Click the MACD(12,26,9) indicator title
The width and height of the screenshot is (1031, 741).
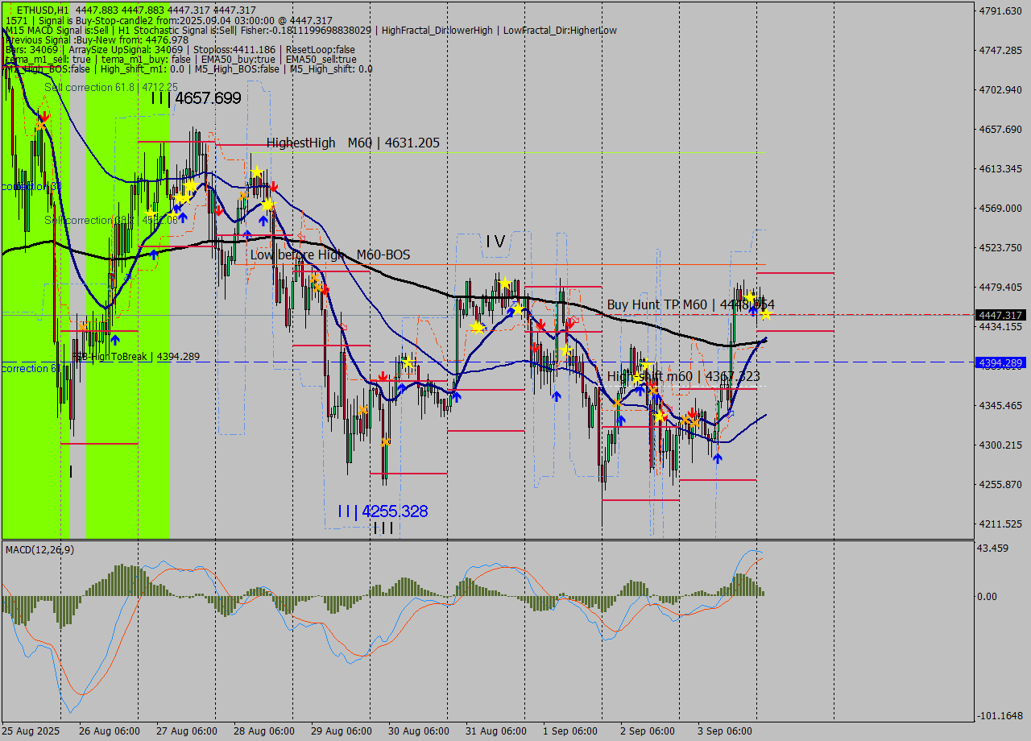39,549
